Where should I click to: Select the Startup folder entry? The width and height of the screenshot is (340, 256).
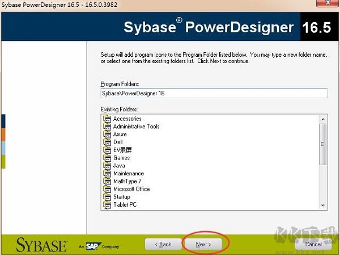pyautogui.click(x=122, y=197)
